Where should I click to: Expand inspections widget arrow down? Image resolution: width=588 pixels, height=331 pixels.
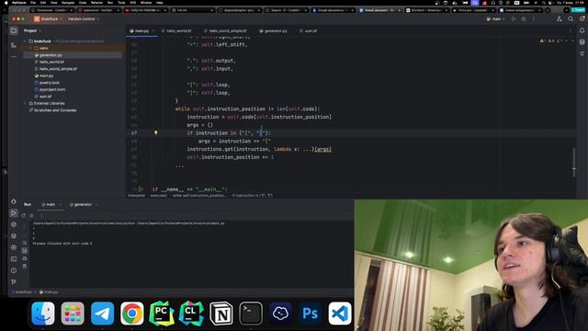pos(572,40)
